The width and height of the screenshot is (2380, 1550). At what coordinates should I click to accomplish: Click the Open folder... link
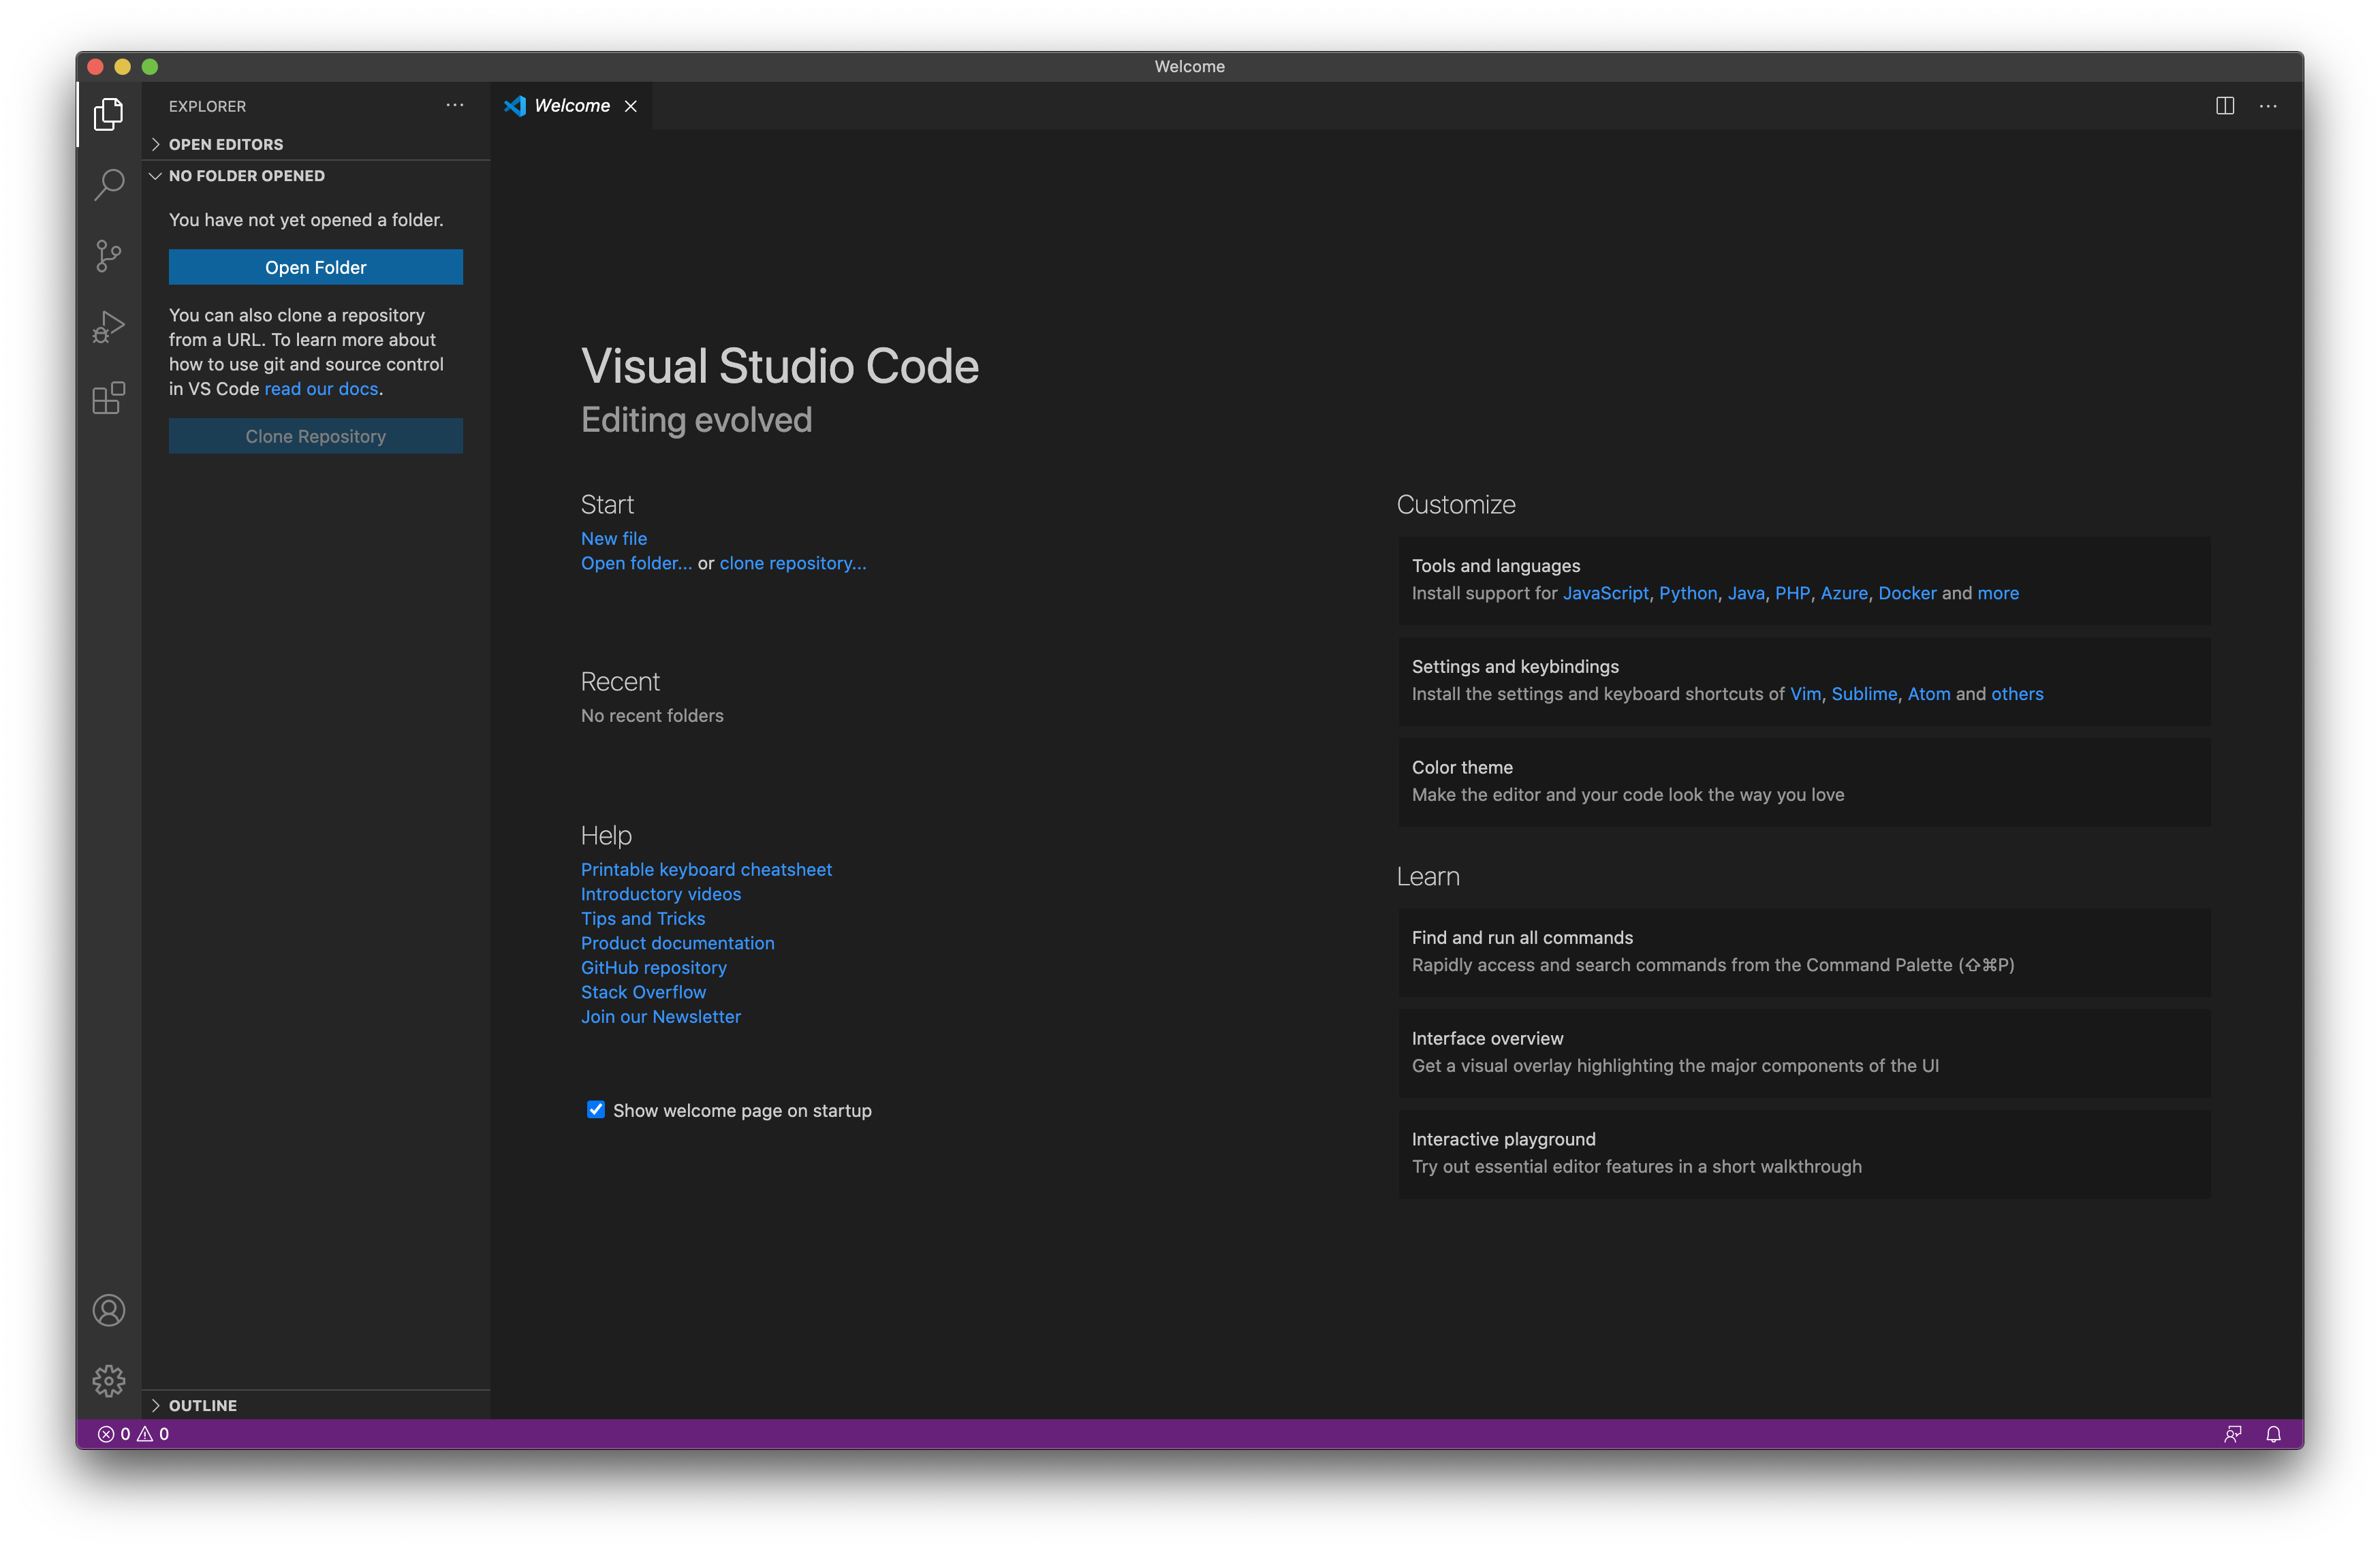(636, 563)
